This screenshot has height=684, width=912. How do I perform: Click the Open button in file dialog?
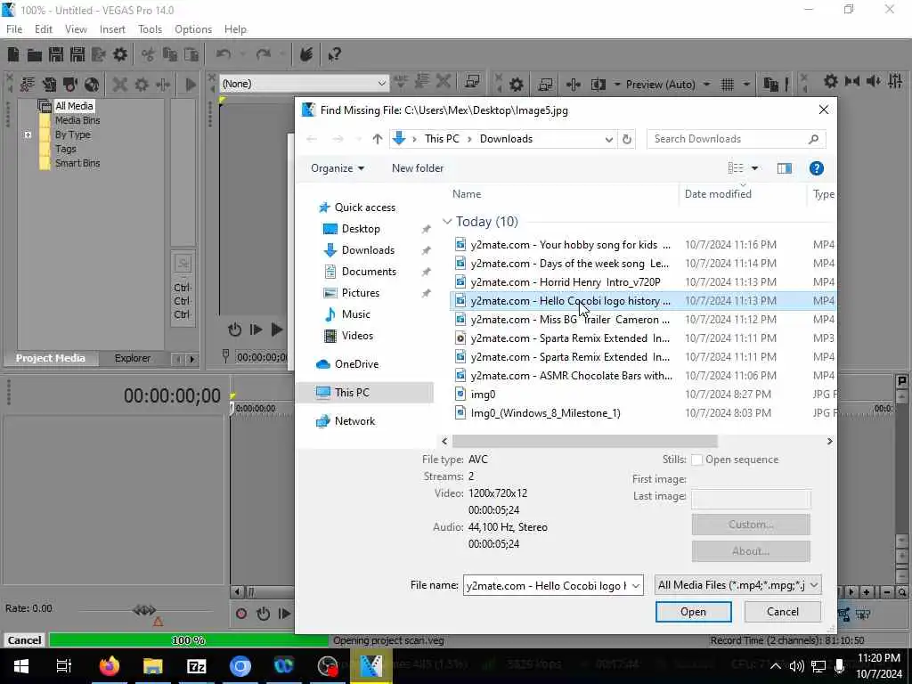693,612
